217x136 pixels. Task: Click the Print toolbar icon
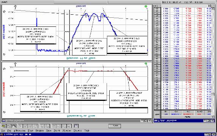coord(14,126)
